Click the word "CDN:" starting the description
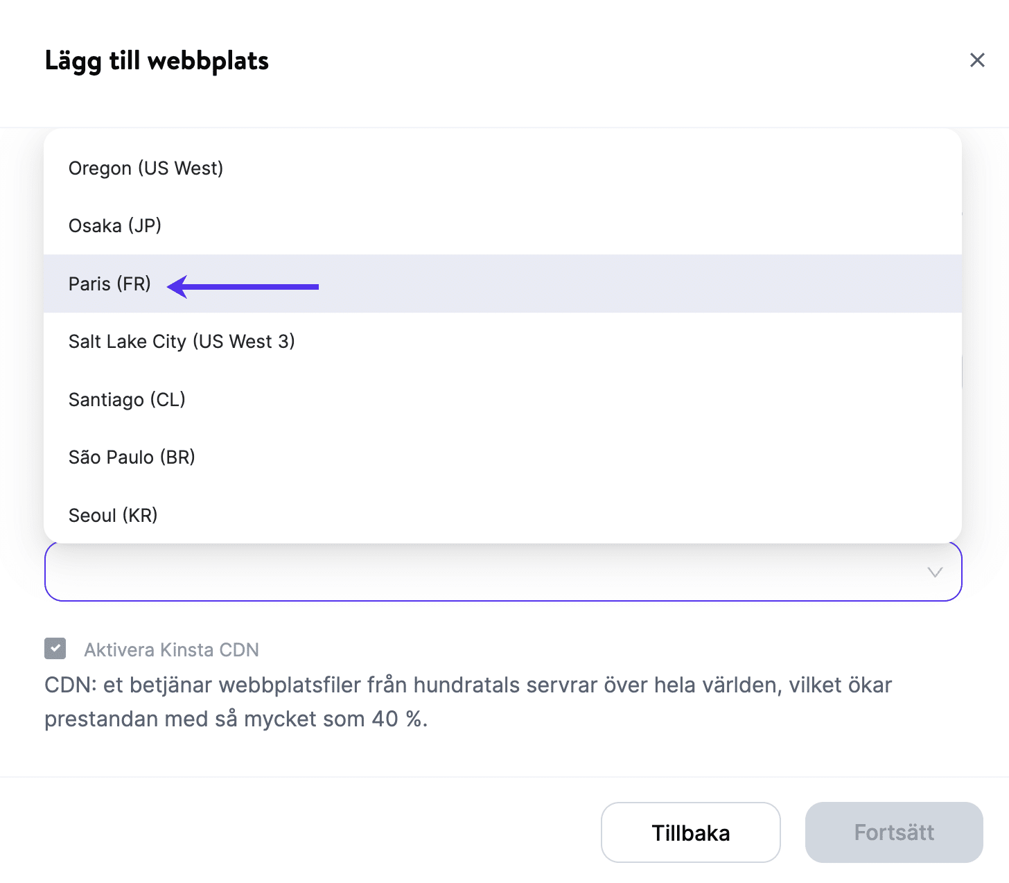 (x=71, y=685)
